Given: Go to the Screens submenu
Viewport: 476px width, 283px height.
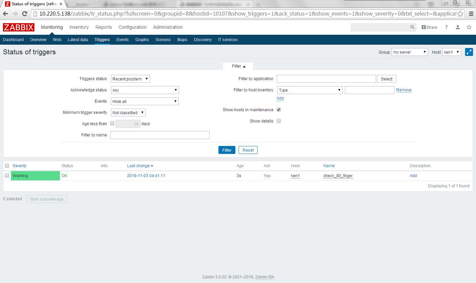Looking at the screenshot, I should [x=163, y=40].
